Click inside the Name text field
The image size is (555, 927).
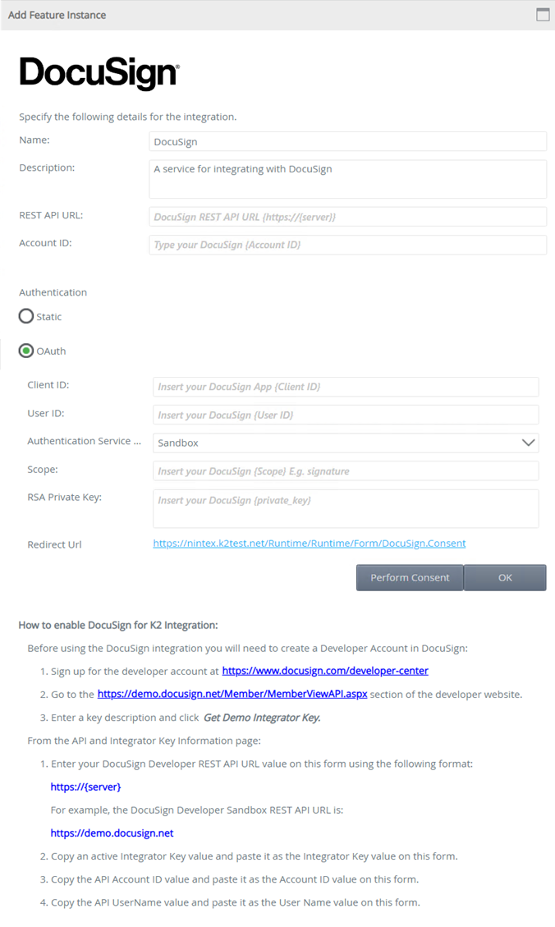(345, 140)
